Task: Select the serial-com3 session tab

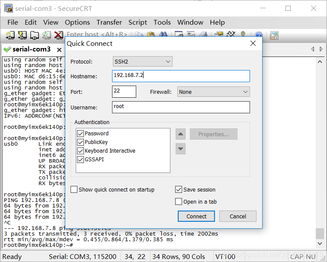Action: 32,49
